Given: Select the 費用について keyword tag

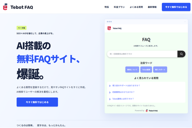Looking at the screenshot, I should click(132, 70).
